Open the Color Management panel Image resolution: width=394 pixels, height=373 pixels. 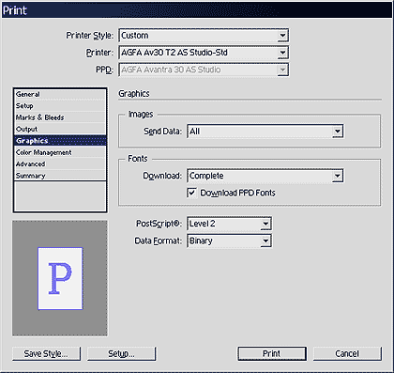point(60,152)
